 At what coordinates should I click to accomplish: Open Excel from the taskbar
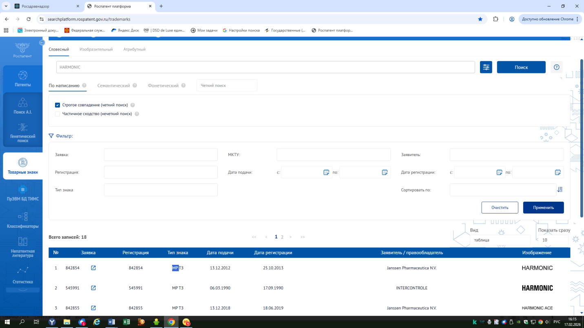pos(126,322)
